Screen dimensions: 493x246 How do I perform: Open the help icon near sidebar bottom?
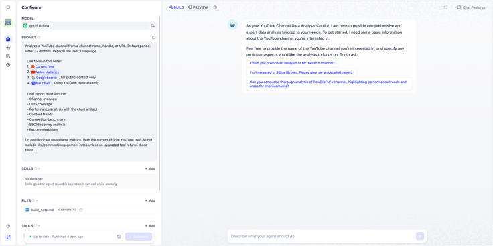(x=8, y=226)
